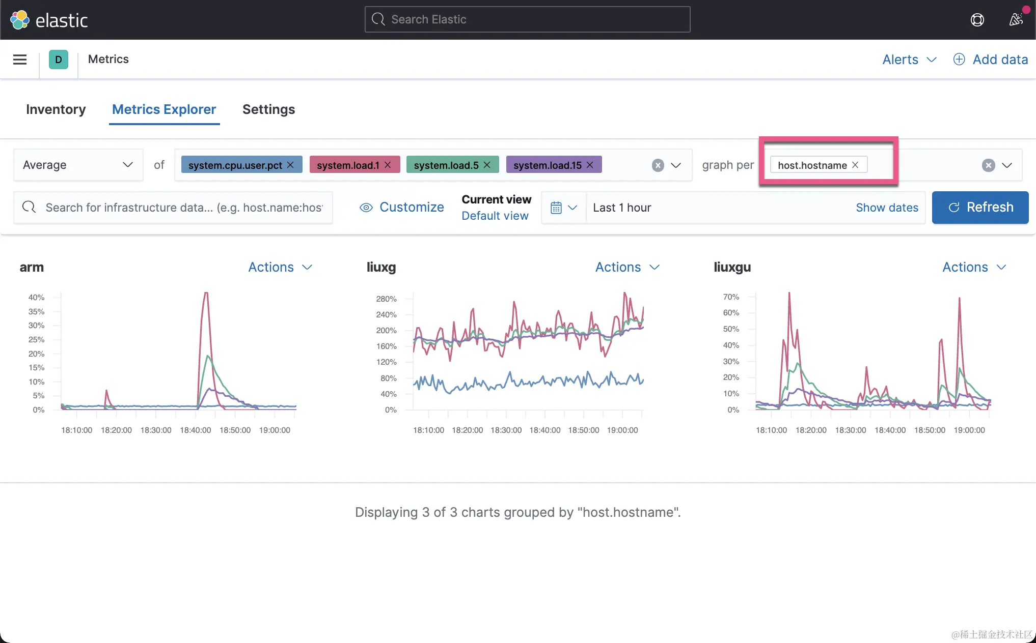Viewport: 1036px width, 643px height.
Task: Remove the system.load.1 metric tag
Action: tap(388, 165)
